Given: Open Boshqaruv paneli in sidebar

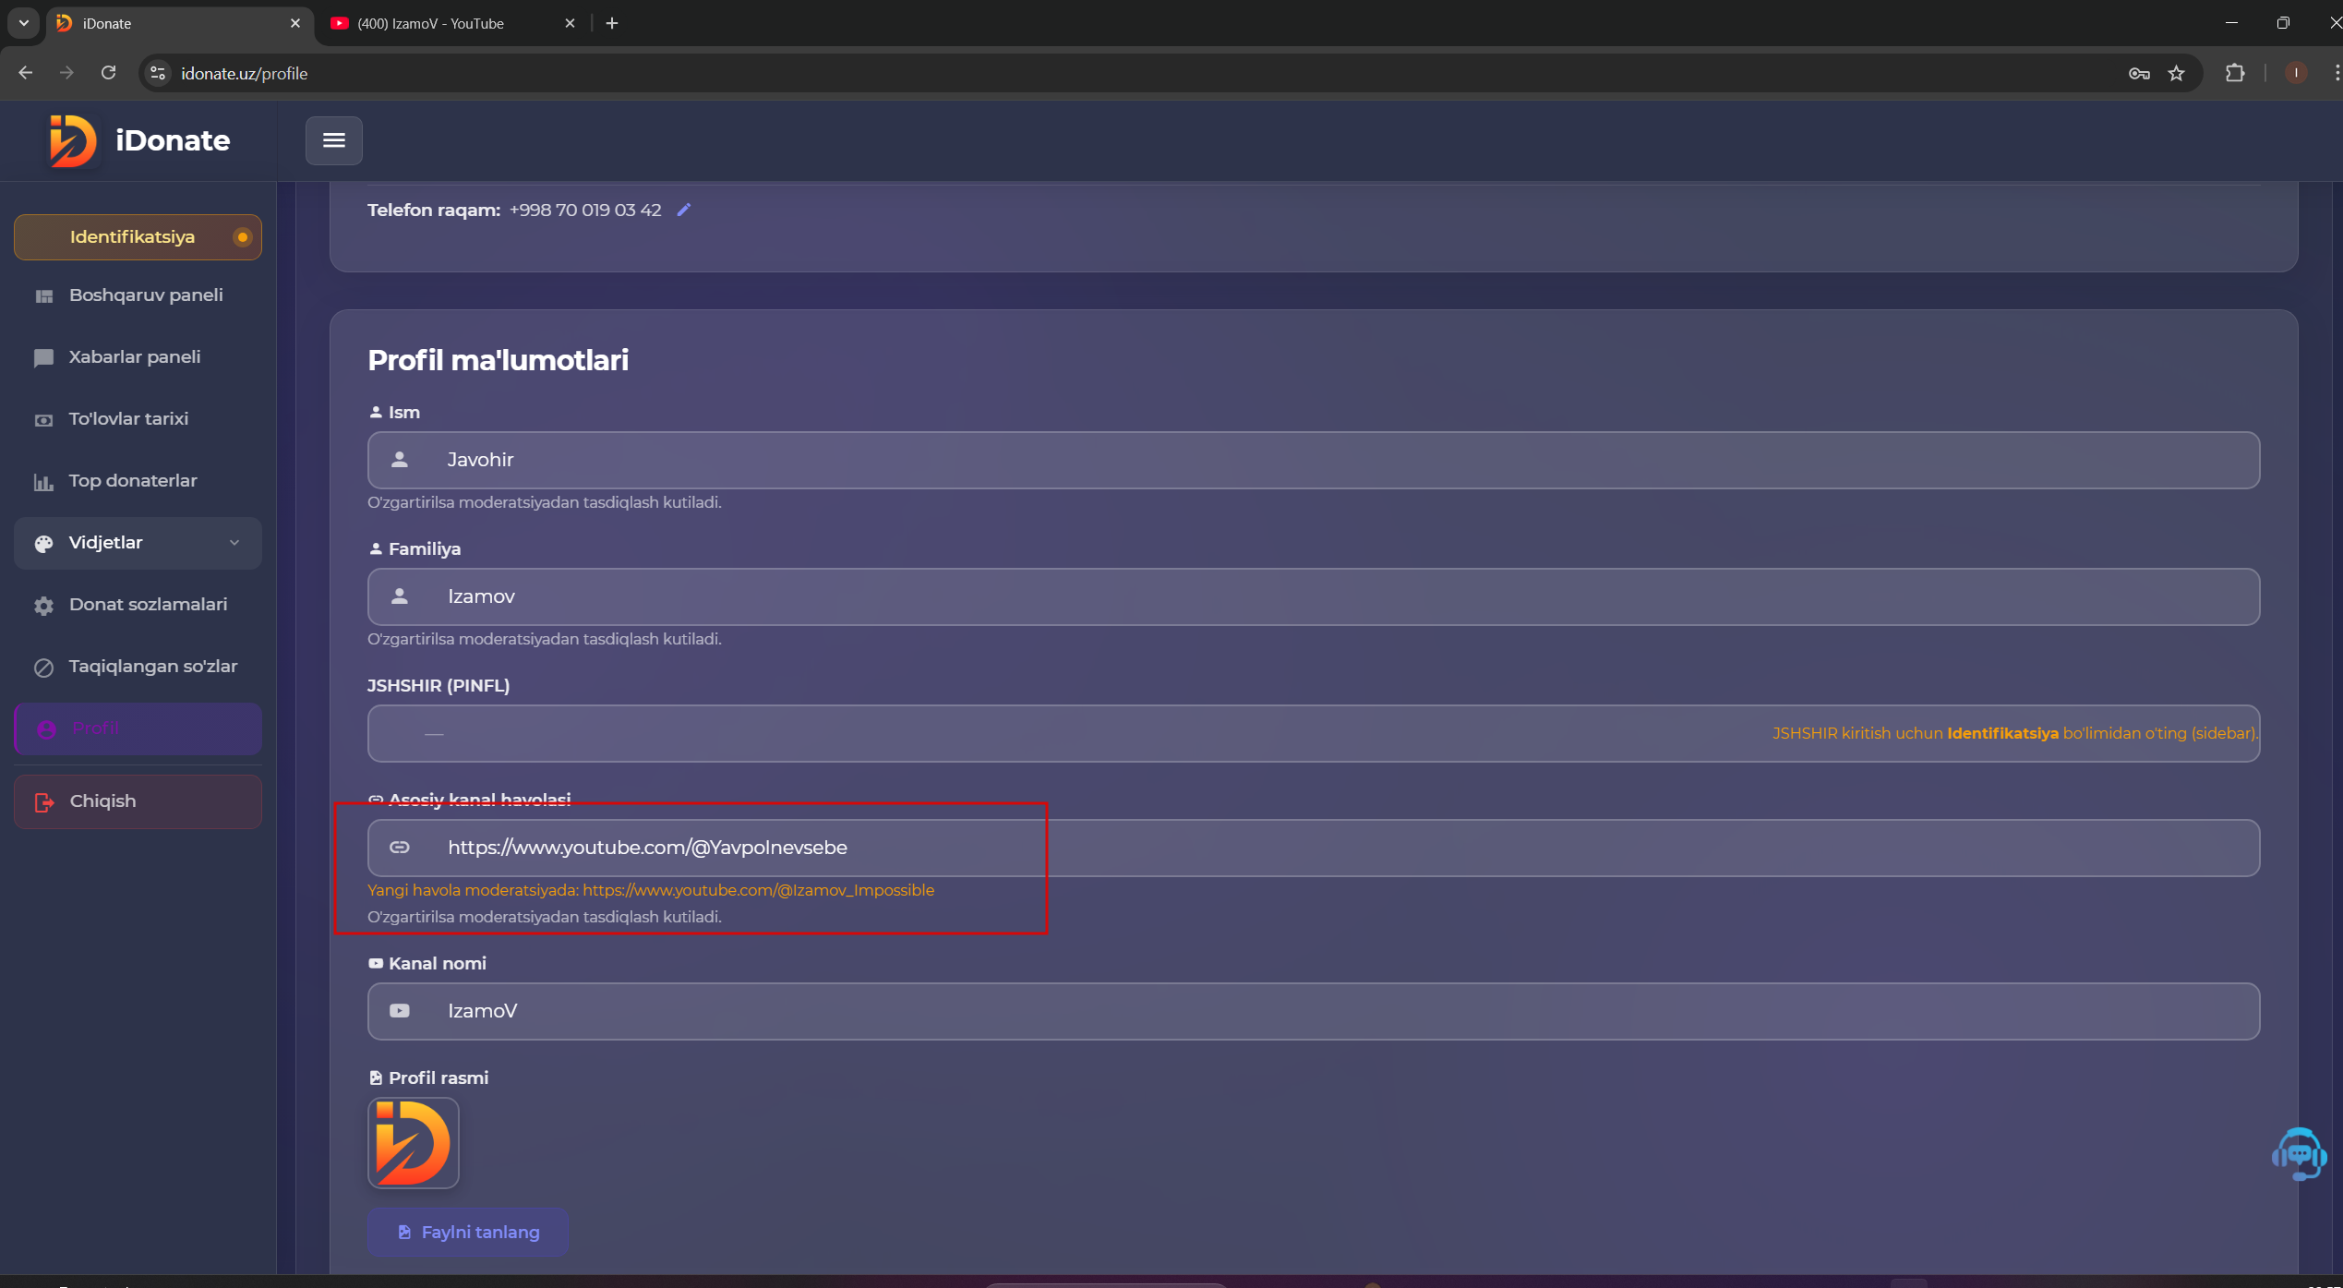Looking at the screenshot, I should tap(145, 295).
